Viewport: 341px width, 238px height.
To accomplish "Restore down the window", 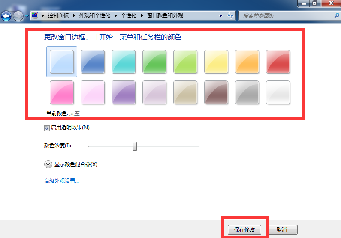I will click(x=315, y=3).
